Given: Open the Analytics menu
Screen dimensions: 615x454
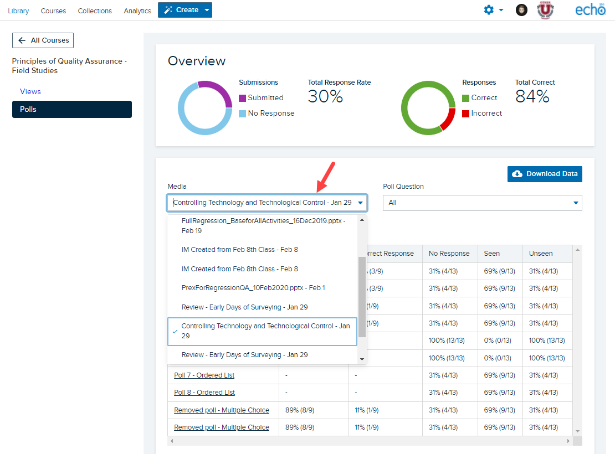Looking at the screenshot, I should (x=137, y=11).
